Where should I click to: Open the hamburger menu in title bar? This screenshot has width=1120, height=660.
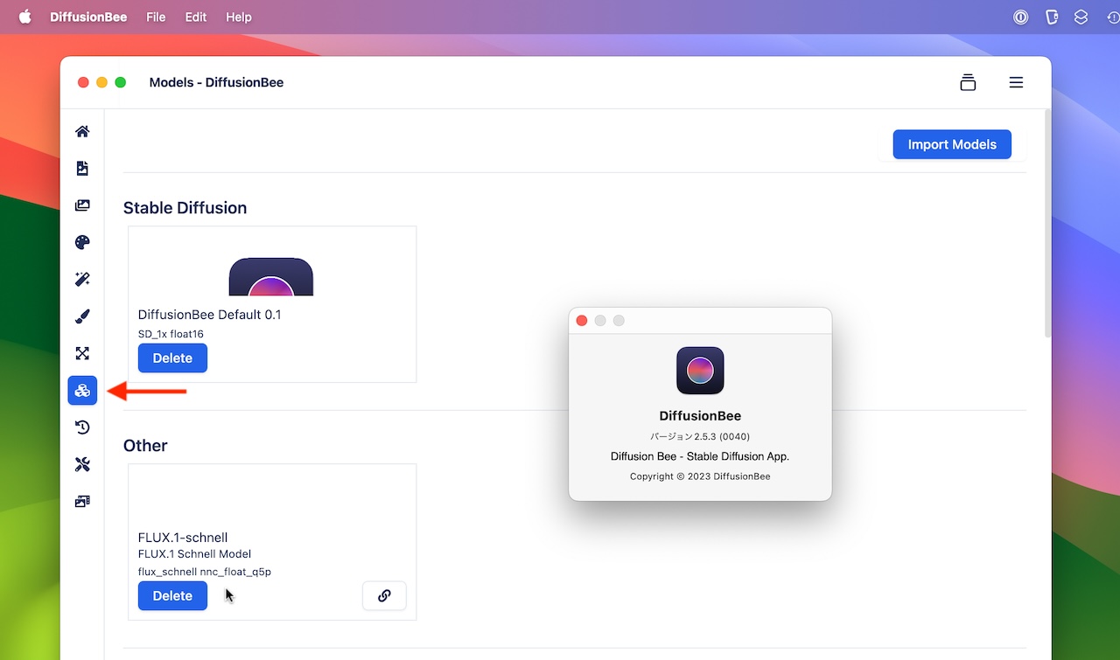click(x=1016, y=82)
